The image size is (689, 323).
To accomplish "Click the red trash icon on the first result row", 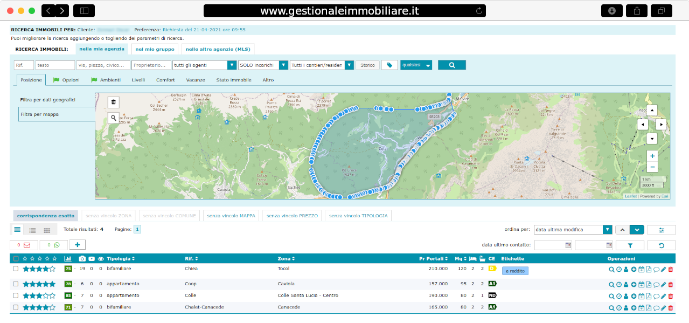I will pyautogui.click(x=670, y=269).
